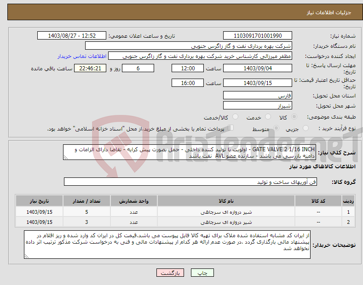Click the GATE VALVE general description box
Screen dimensions: 363x285
click(x=190, y=152)
